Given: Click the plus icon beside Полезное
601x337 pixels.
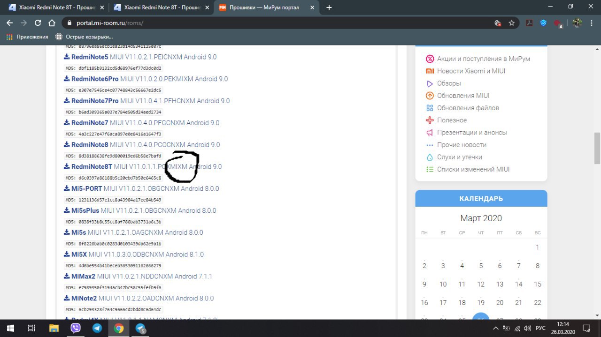Looking at the screenshot, I should 430,120.
